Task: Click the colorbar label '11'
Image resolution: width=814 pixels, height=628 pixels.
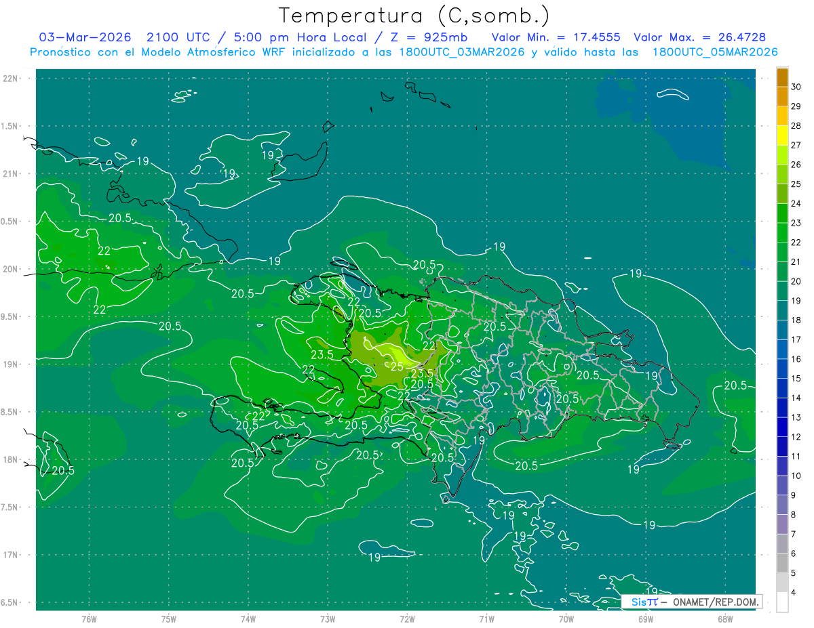Action: tap(796, 456)
